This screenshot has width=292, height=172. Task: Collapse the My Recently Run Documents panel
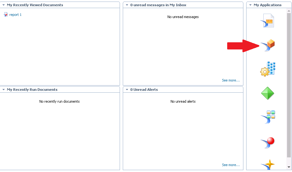tap(3, 90)
